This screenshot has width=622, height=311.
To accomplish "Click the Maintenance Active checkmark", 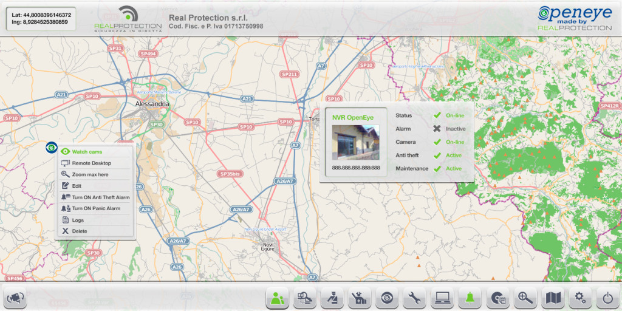I will click(x=437, y=169).
